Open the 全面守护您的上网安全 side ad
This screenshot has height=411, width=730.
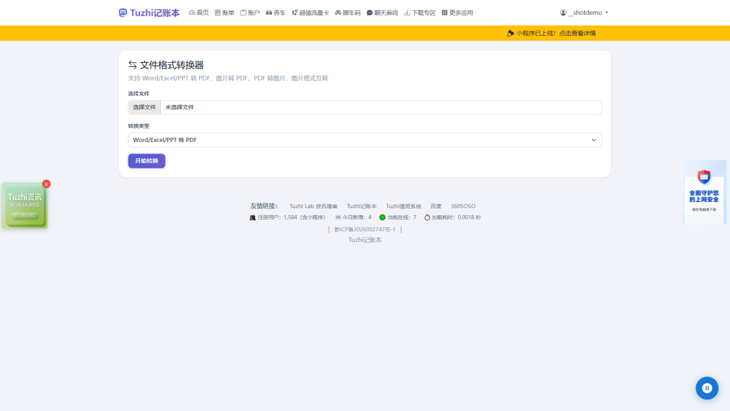pos(704,193)
